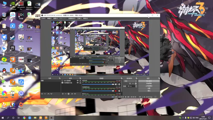Pop out the 控件 panel dock icon
The height and width of the screenshot is (120, 213).
pyautogui.click(x=159, y=78)
